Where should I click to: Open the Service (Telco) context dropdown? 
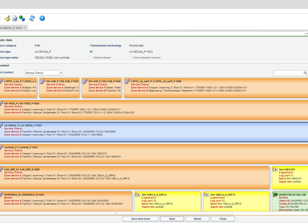(61, 73)
